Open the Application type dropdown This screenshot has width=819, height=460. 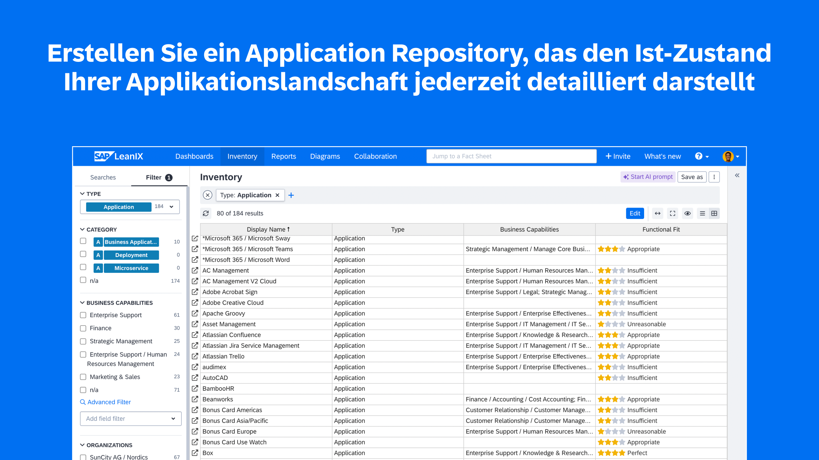pos(171,207)
